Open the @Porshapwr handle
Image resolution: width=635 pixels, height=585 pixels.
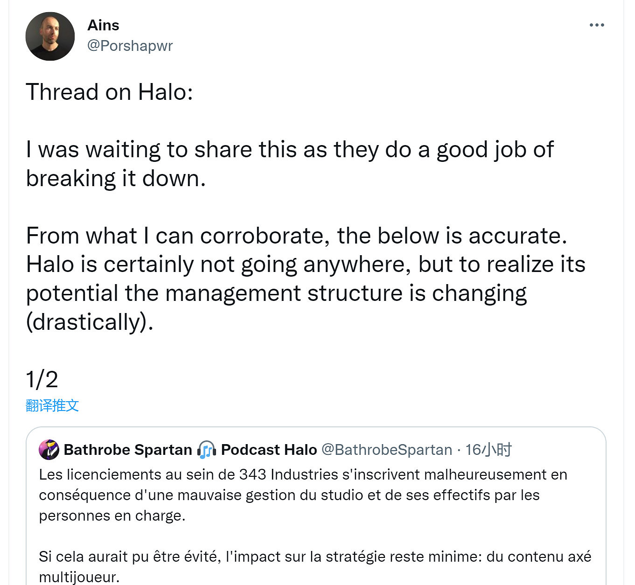[130, 46]
